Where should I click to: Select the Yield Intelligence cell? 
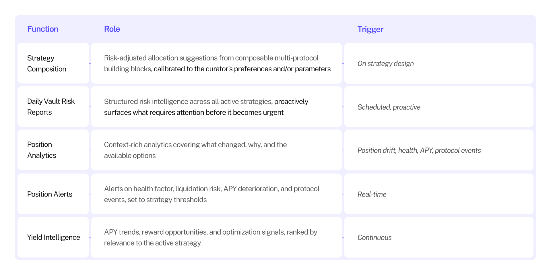tap(53, 237)
